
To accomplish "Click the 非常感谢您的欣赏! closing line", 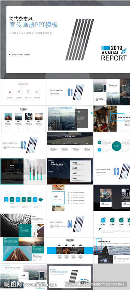I will 59,272.
